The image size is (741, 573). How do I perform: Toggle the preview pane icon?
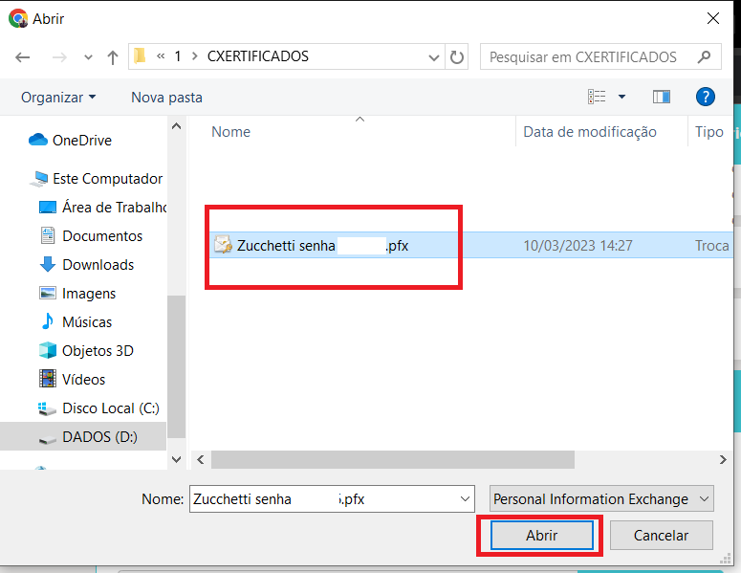click(x=661, y=97)
